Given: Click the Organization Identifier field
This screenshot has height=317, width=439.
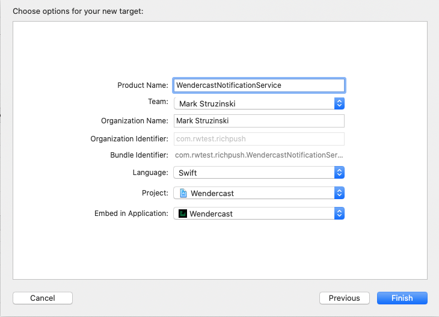Looking at the screenshot, I should [x=259, y=139].
